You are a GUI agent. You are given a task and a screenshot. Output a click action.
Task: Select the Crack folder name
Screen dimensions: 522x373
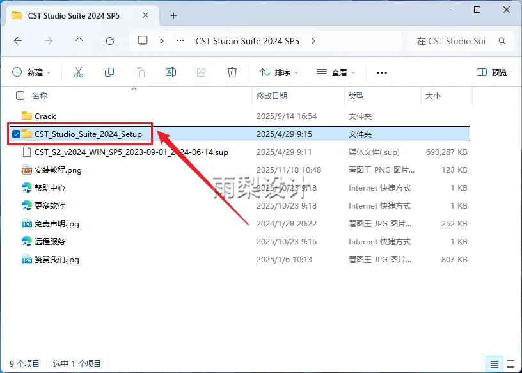[45, 116]
